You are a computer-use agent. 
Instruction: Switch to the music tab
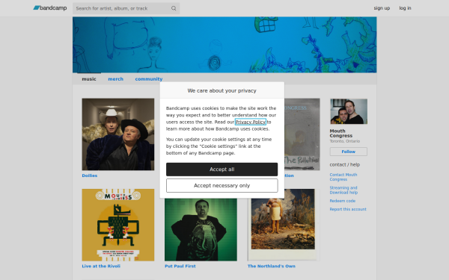pos(89,79)
